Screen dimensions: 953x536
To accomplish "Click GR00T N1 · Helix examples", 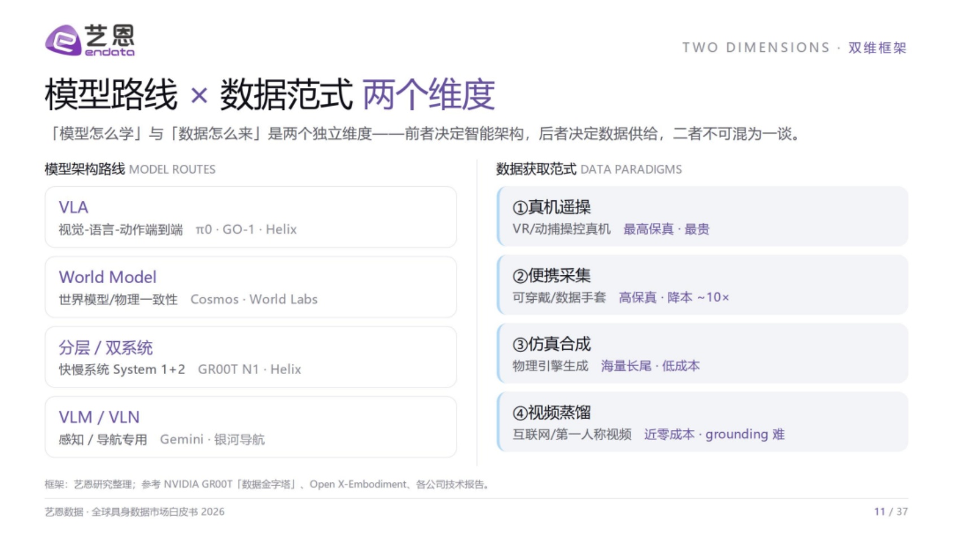I will [250, 370].
